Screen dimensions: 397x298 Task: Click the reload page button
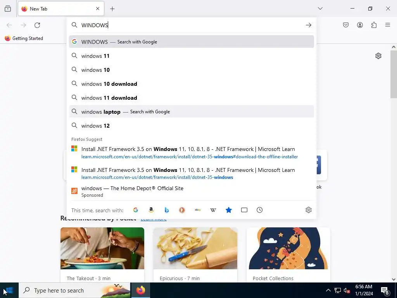(37, 25)
